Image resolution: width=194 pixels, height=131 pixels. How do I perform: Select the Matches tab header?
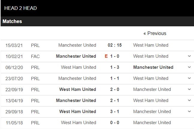click(x=12, y=22)
